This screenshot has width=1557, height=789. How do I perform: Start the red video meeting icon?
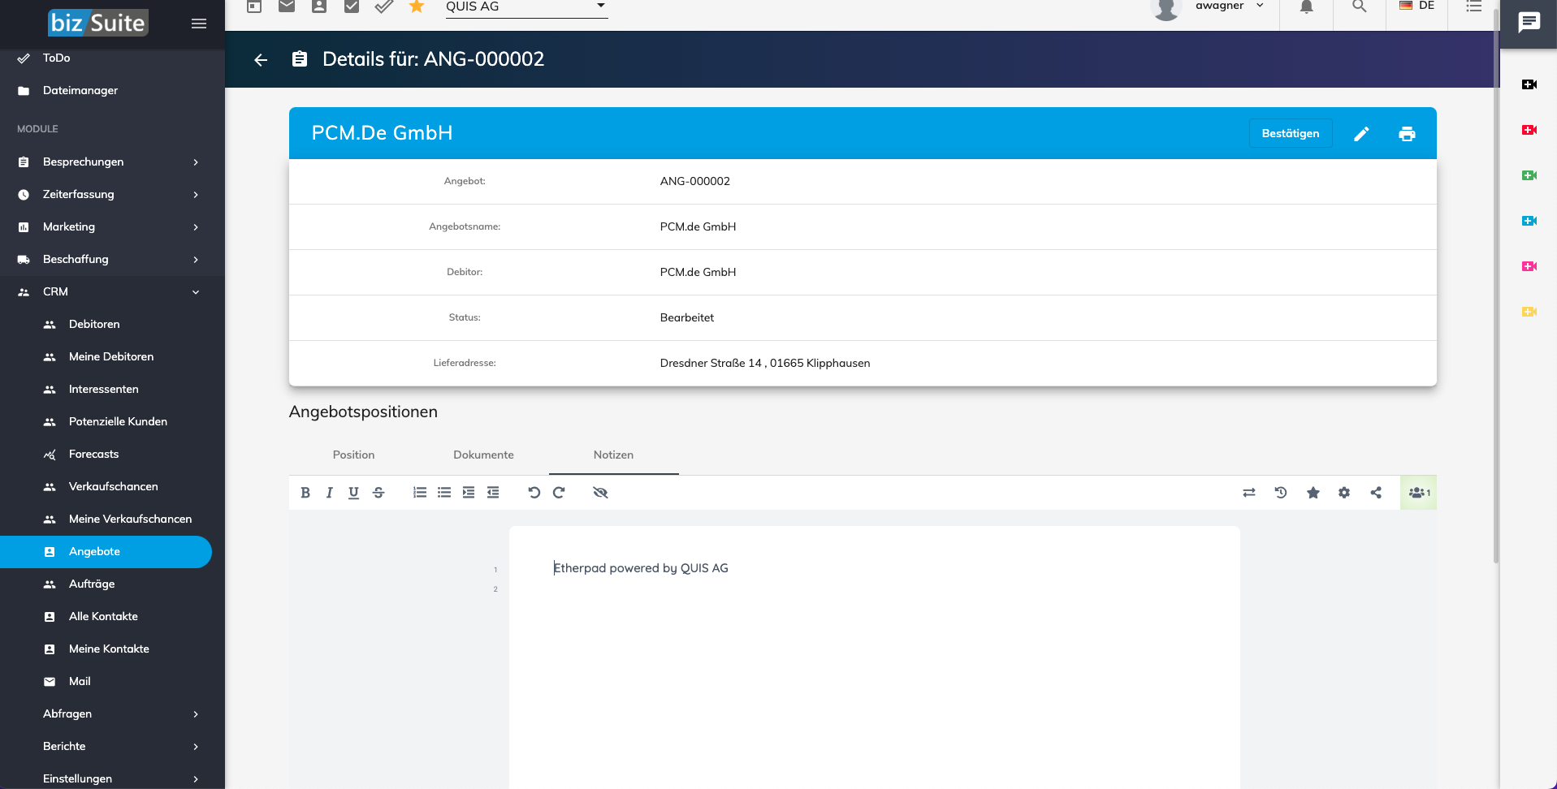1529,130
